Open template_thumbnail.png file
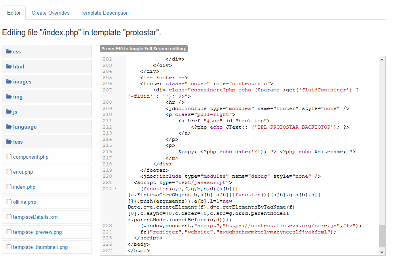Image resolution: width=396 pixels, height=258 pixels. 40,247
